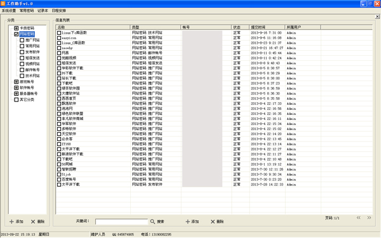This screenshot has height=238, width=381.
Task: Check the 其它分类 checkbox in tree
Action: click(x=17, y=100)
